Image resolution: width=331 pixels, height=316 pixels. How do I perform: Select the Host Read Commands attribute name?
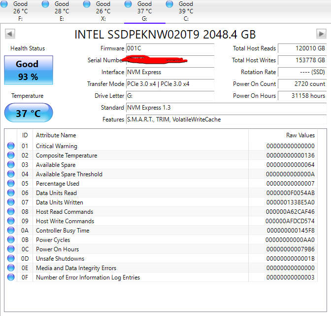(65, 212)
